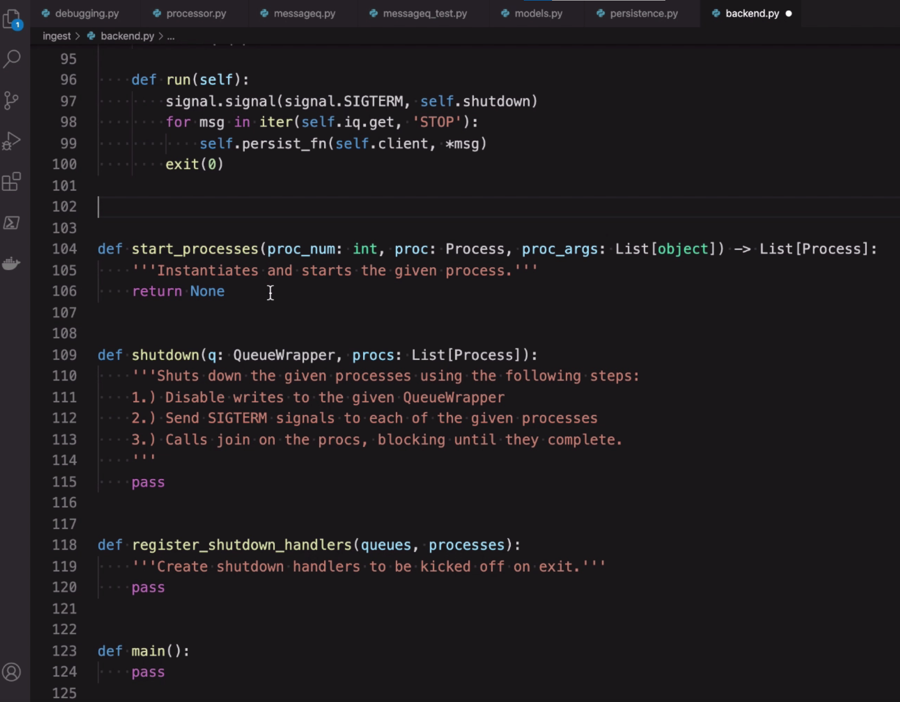The width and height of the screenshot is (900, 702).
Task: Click the ingest breadcrumb folder
Action: [56, 36]
